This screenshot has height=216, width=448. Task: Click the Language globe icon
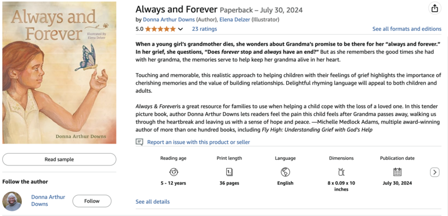[x=285, y=172]
